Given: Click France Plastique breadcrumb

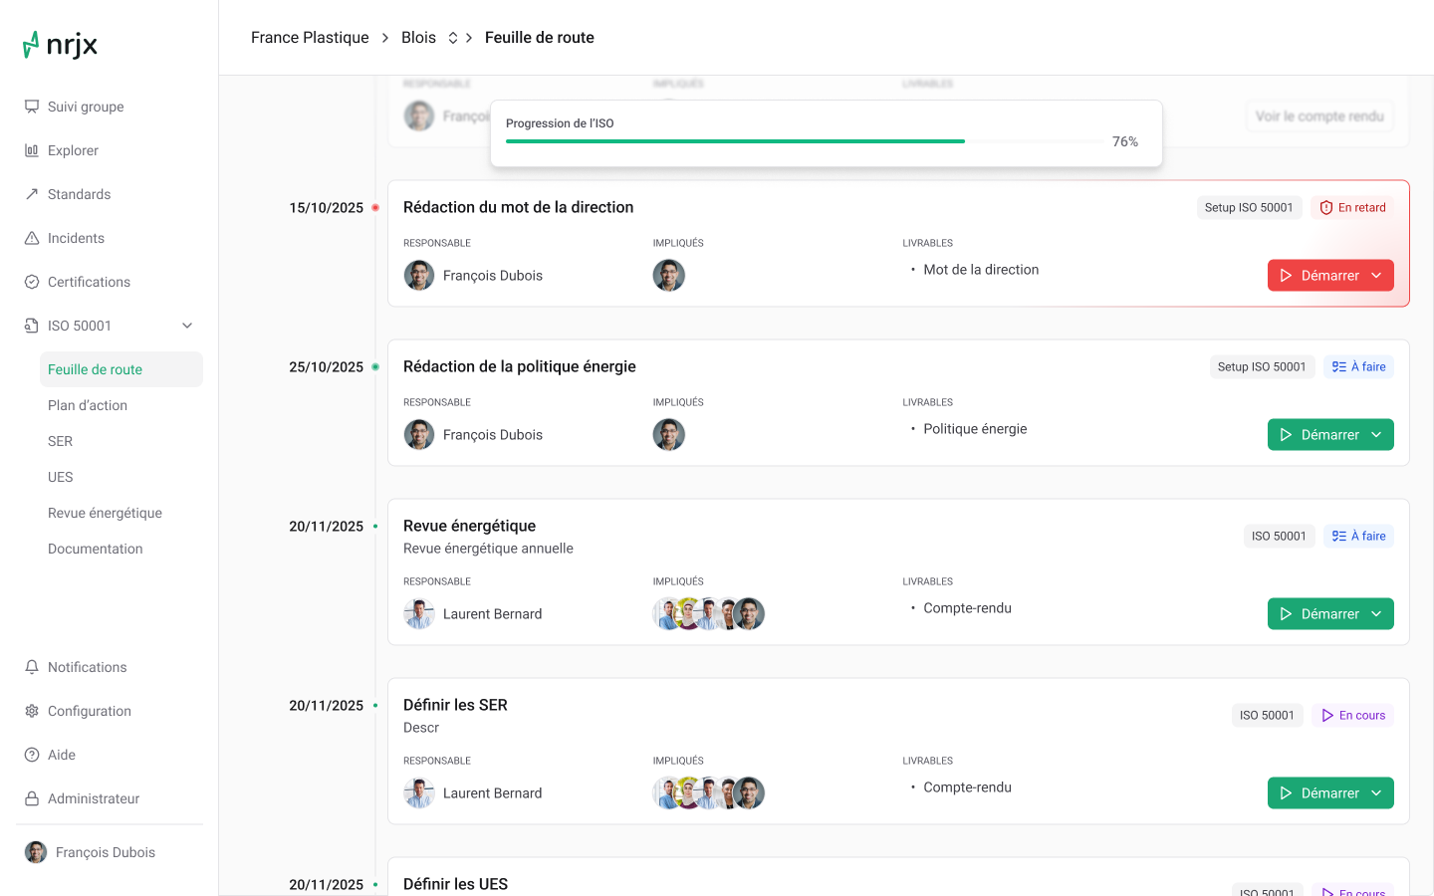Looking at the screenshot, I should click(x=310, y=38).
